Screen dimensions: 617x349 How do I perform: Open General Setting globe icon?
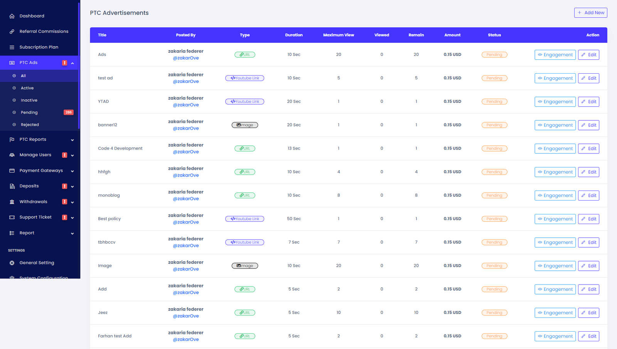[x=12, y=263]
